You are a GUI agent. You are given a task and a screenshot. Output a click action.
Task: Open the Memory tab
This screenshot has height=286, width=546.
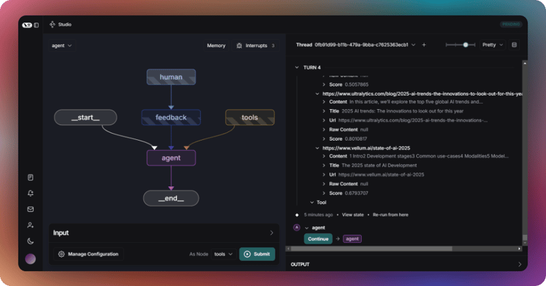(x=216, y=46)
